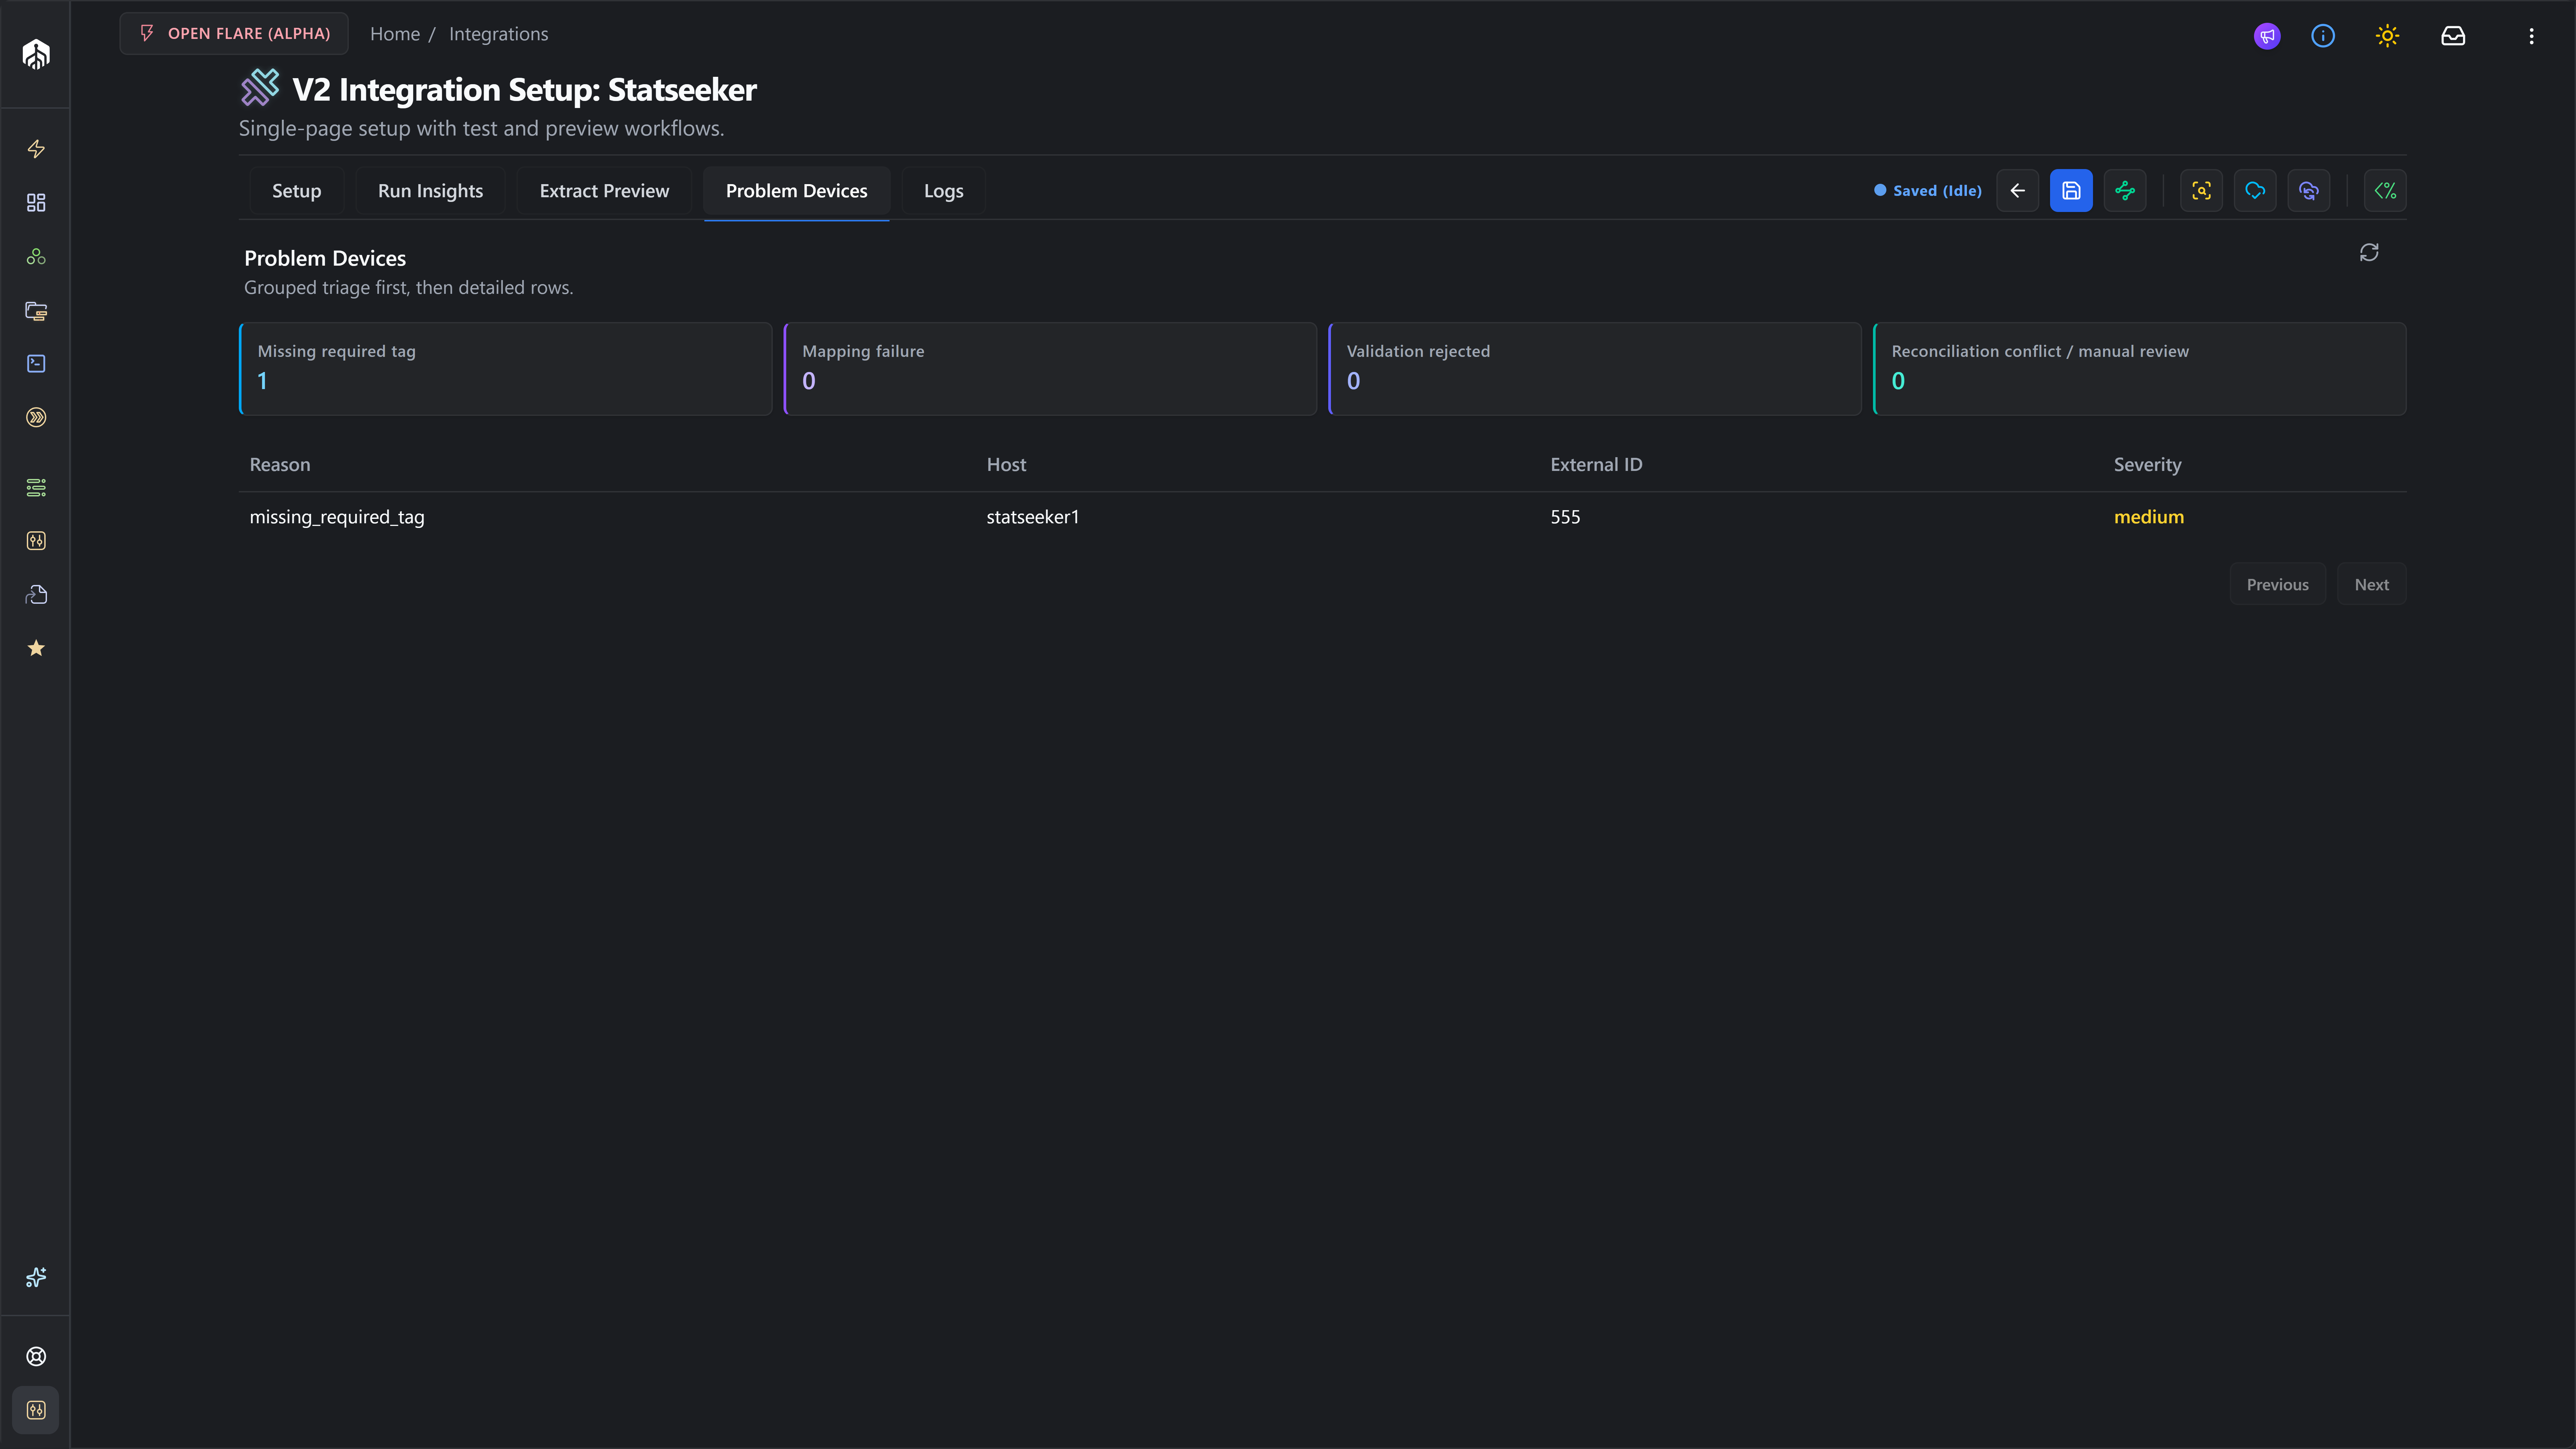Toggle the sun light-theme icon

[x=2387, y=36]
